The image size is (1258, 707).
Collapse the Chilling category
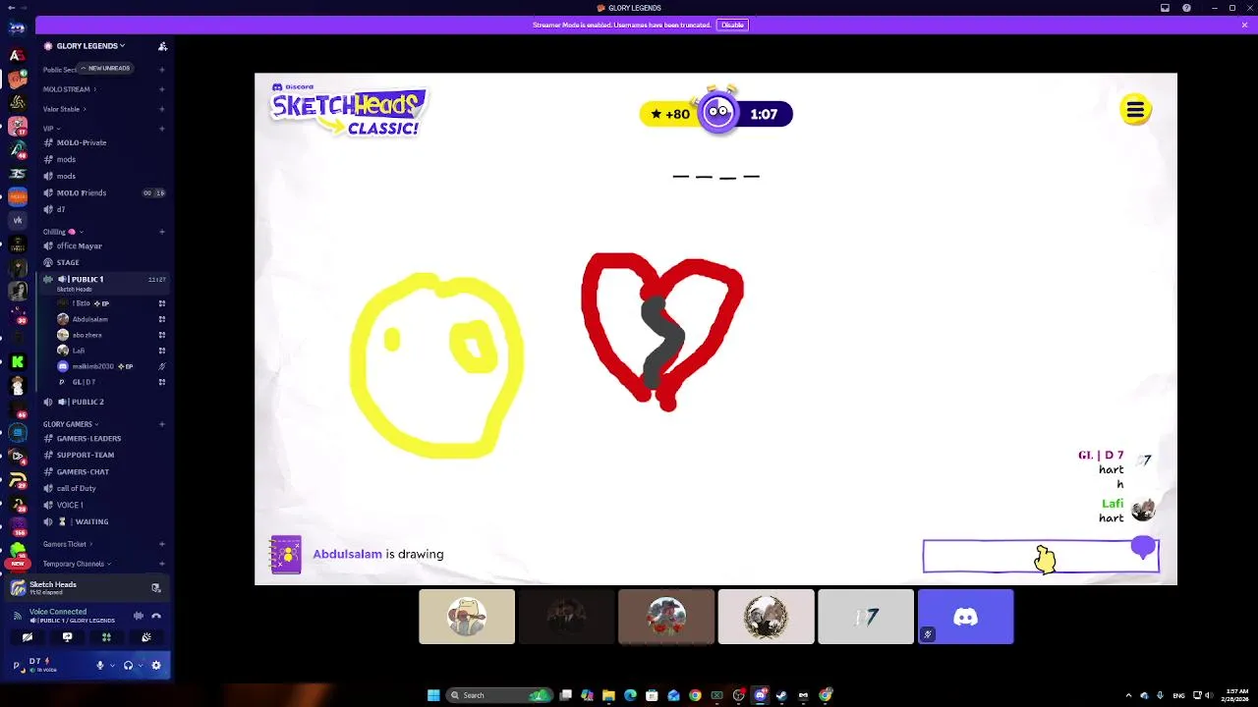[63, 232]
